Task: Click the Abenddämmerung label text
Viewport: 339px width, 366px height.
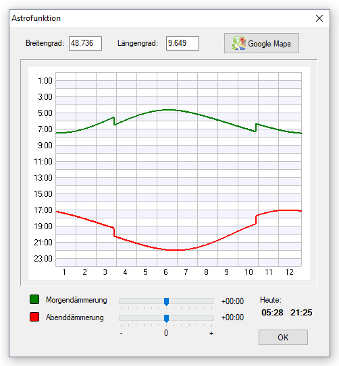Action: [75, 317]
